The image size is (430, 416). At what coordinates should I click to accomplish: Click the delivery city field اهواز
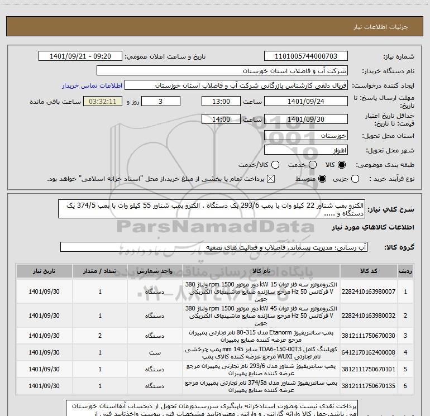point(306,150)
